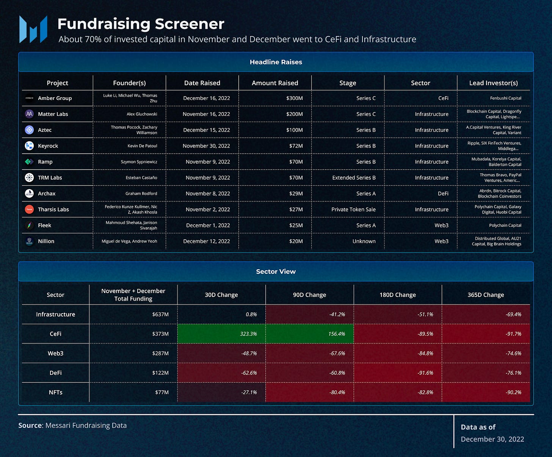
Task: Click the Project column header
Action: tap(57, 83)
